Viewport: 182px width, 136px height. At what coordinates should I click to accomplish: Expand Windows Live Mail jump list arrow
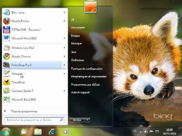(x=64, y=48)
